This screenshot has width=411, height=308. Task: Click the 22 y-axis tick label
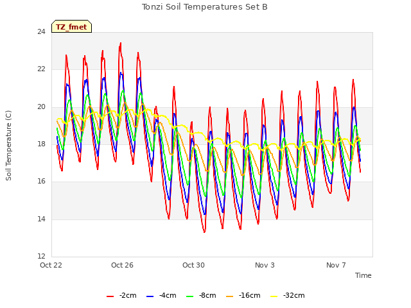41,69
